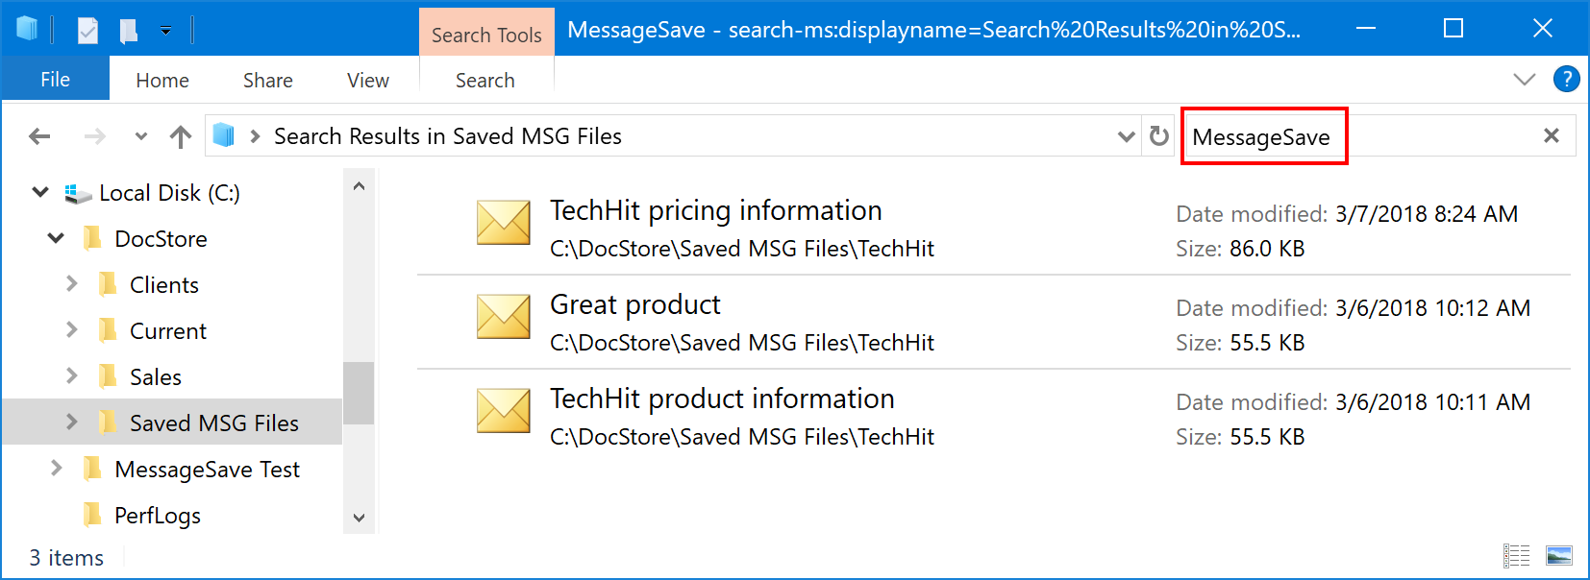Switch to the Home ribbon tab

click(x=162, y=81)
